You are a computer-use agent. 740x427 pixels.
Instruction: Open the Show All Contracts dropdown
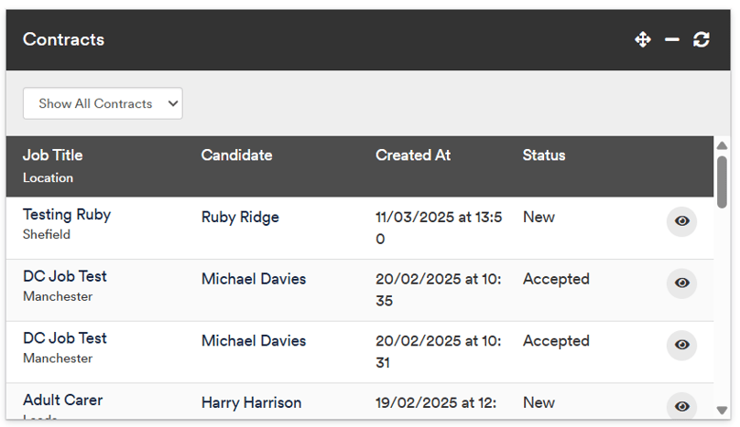(x=103, y=103)
